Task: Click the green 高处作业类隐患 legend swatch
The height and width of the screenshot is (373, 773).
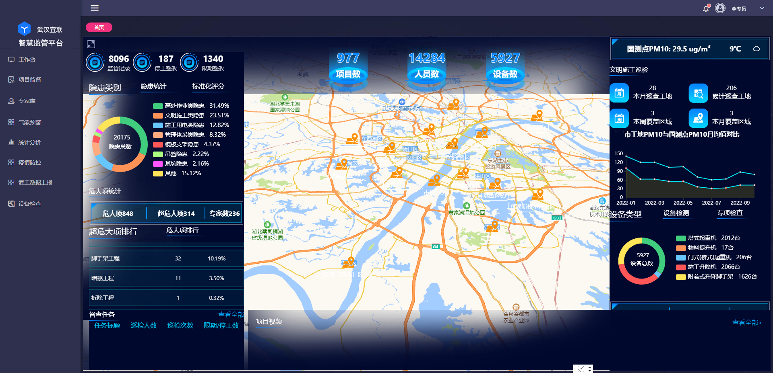Action: [158, 106]
